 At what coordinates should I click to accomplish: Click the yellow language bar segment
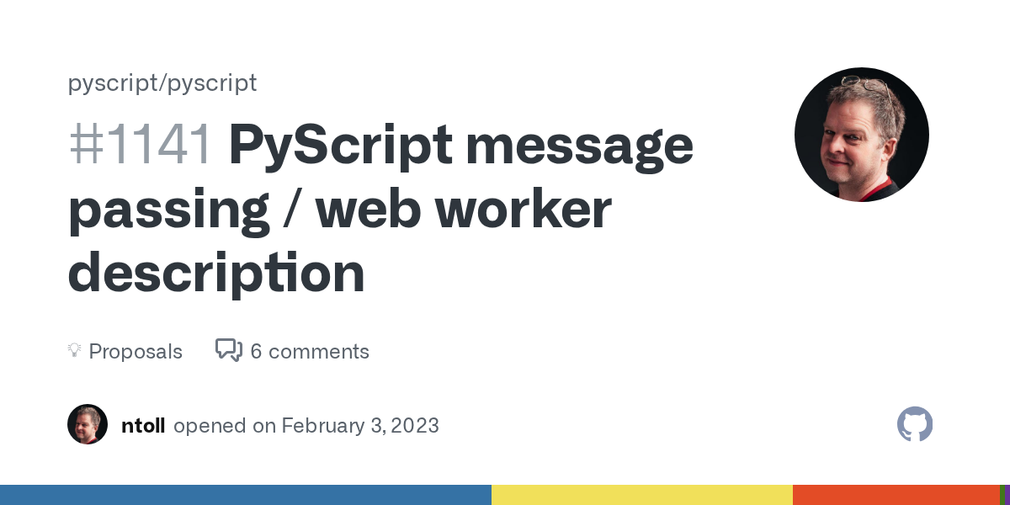click(641, 495)
